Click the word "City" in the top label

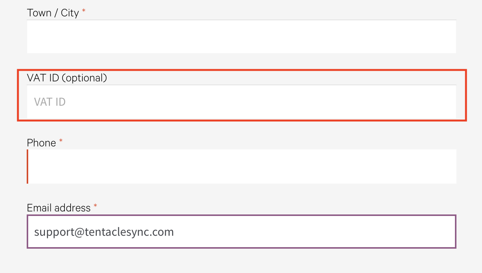(x=70, y=13)
